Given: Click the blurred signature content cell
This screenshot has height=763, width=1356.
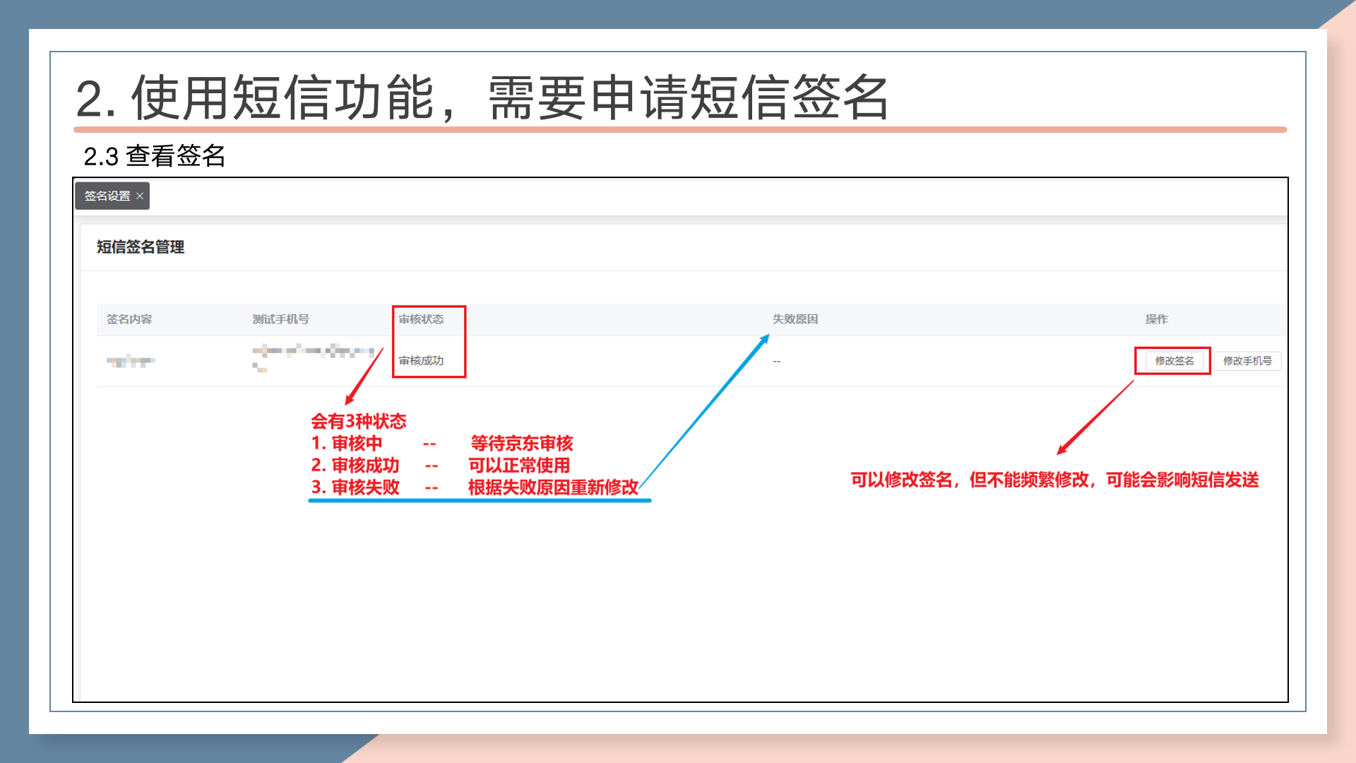Looking at the screenshot, I should click(131, 362).
